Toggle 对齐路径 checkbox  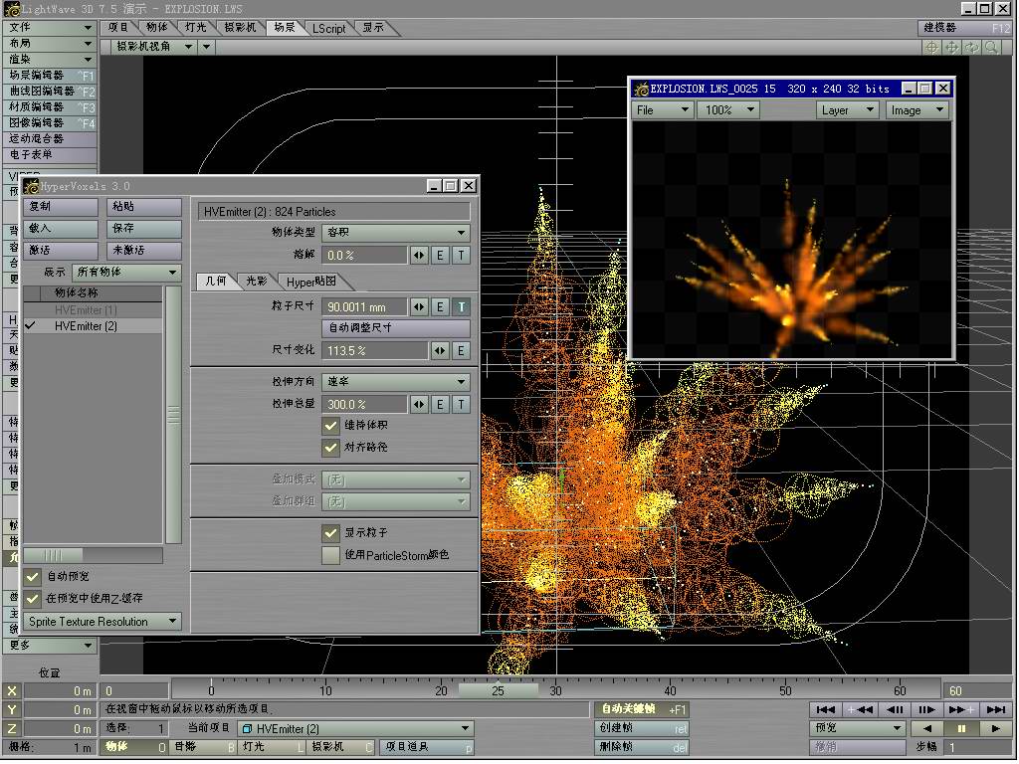[330, 448]
